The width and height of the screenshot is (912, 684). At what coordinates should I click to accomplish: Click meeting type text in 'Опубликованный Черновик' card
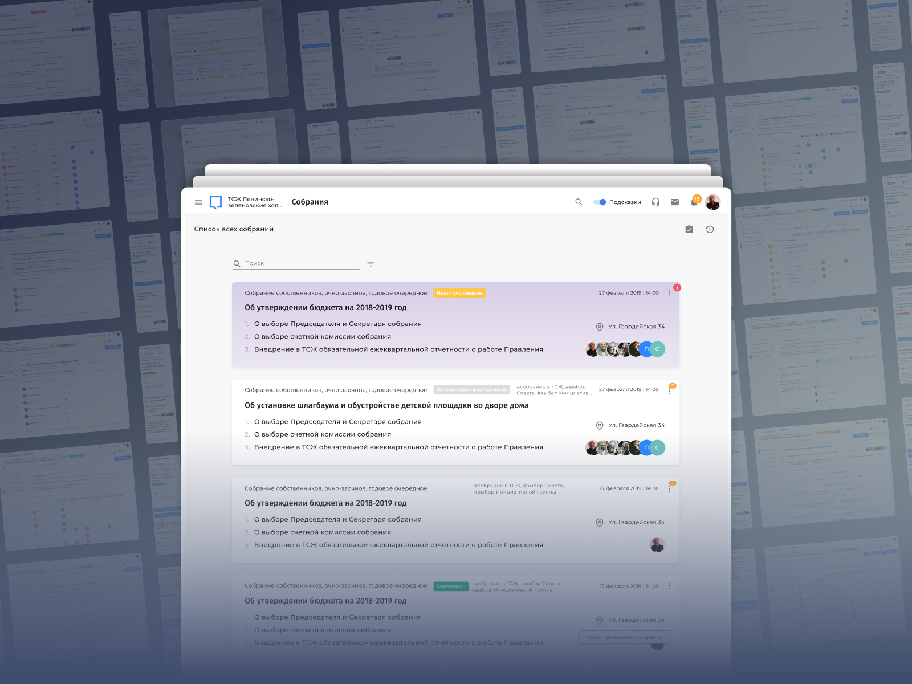pyautogui.click(x=336, y=390)
